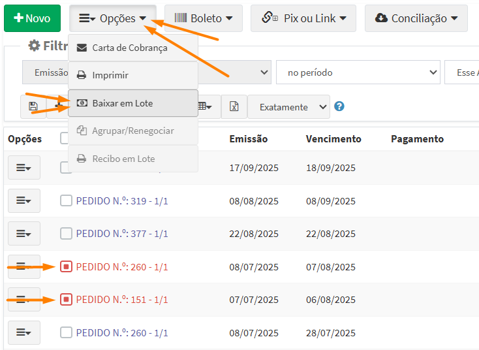
Task: Click the green Novo button
Action: point(32,18)
